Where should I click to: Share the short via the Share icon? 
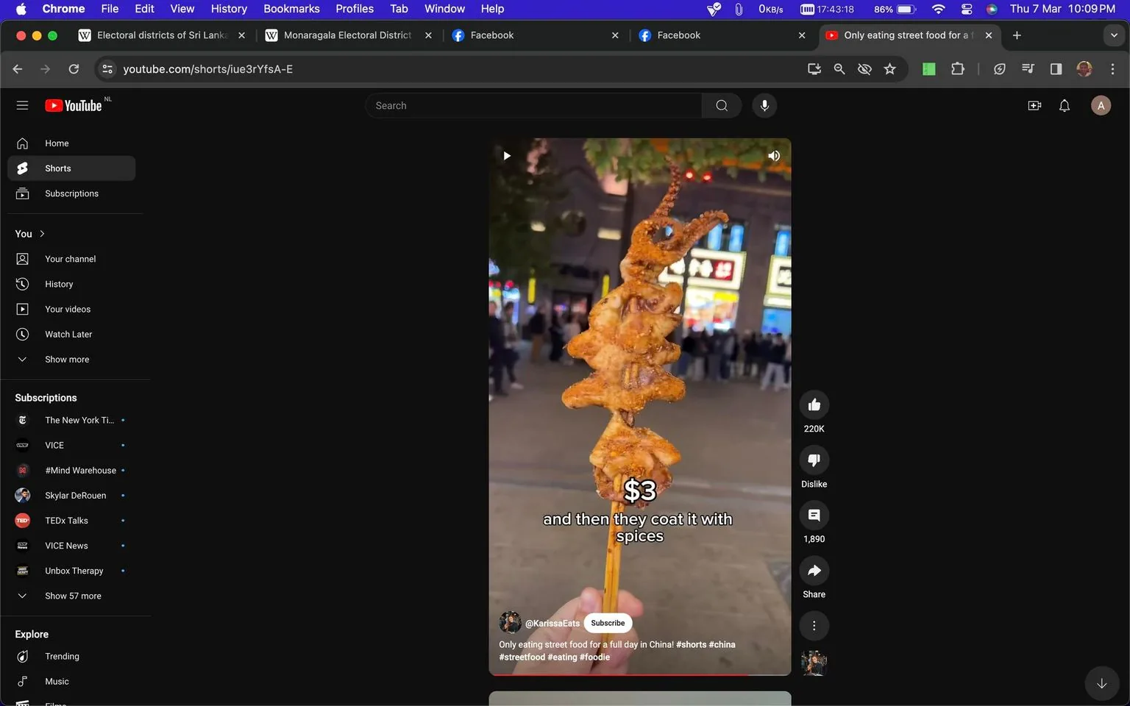[x=814, y=570]
